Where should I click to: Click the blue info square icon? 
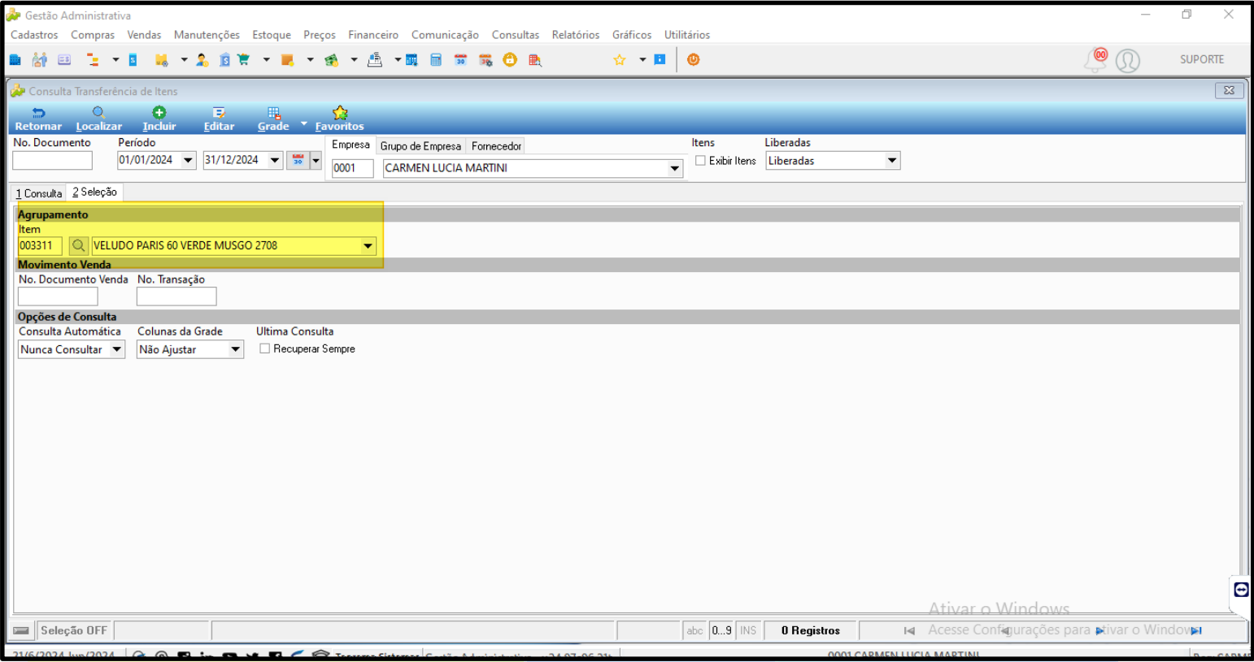660,59
